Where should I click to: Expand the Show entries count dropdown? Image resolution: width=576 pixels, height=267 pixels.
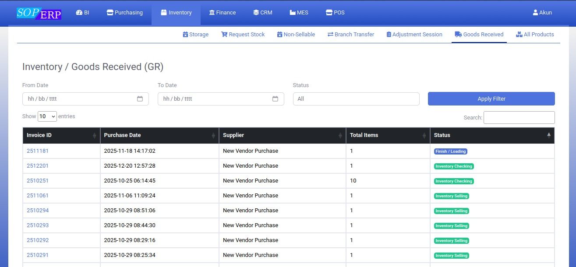pyautogui.click(x=47, y=116)
